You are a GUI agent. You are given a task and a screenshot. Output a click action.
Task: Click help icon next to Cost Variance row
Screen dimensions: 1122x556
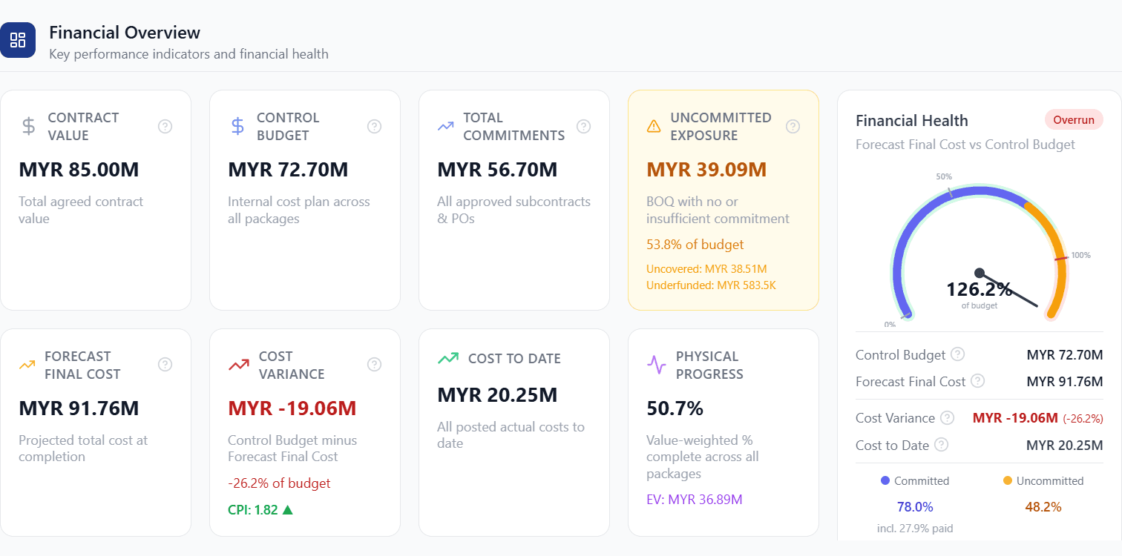tap(947, 418)
